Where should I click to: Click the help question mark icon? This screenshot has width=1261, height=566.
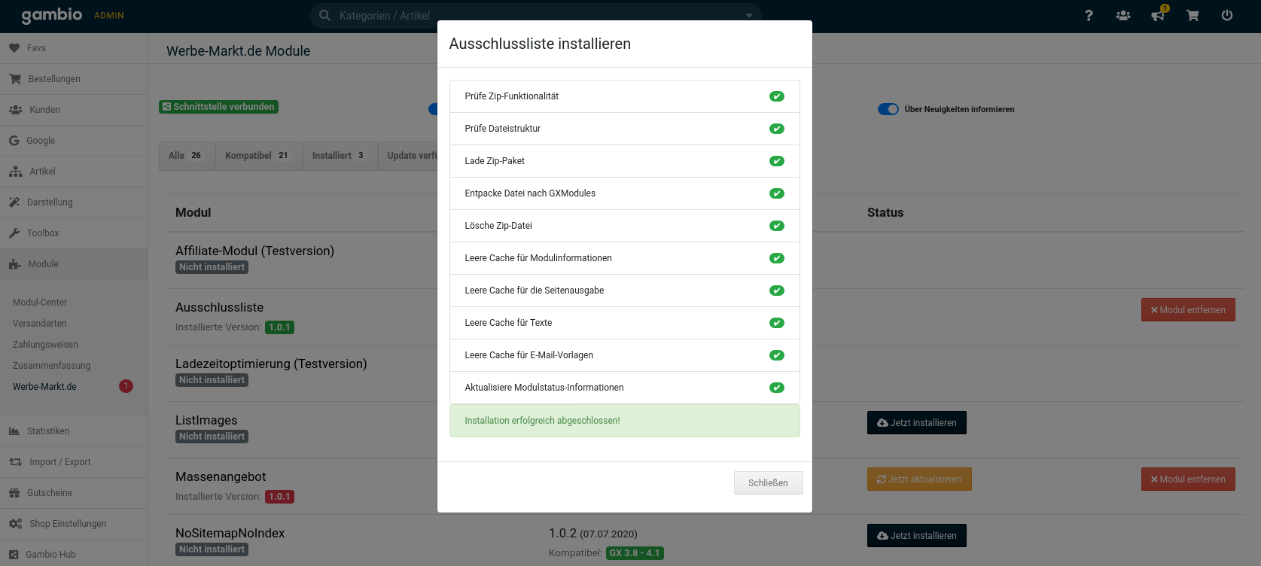pos(1089,15)
